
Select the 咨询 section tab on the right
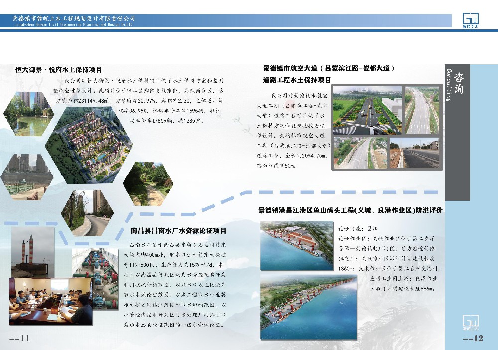coord(459,82)
